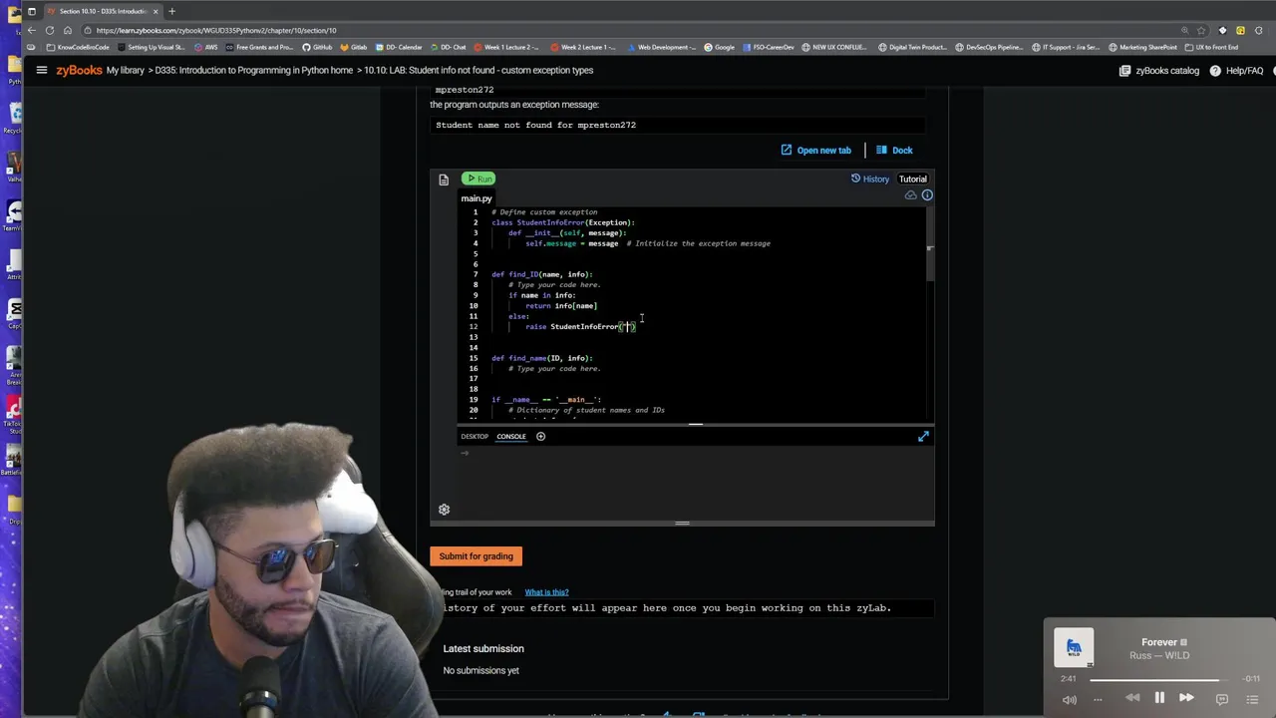Open the History panel
Screen dimensions: 1276x718
[x=869, y=179]
